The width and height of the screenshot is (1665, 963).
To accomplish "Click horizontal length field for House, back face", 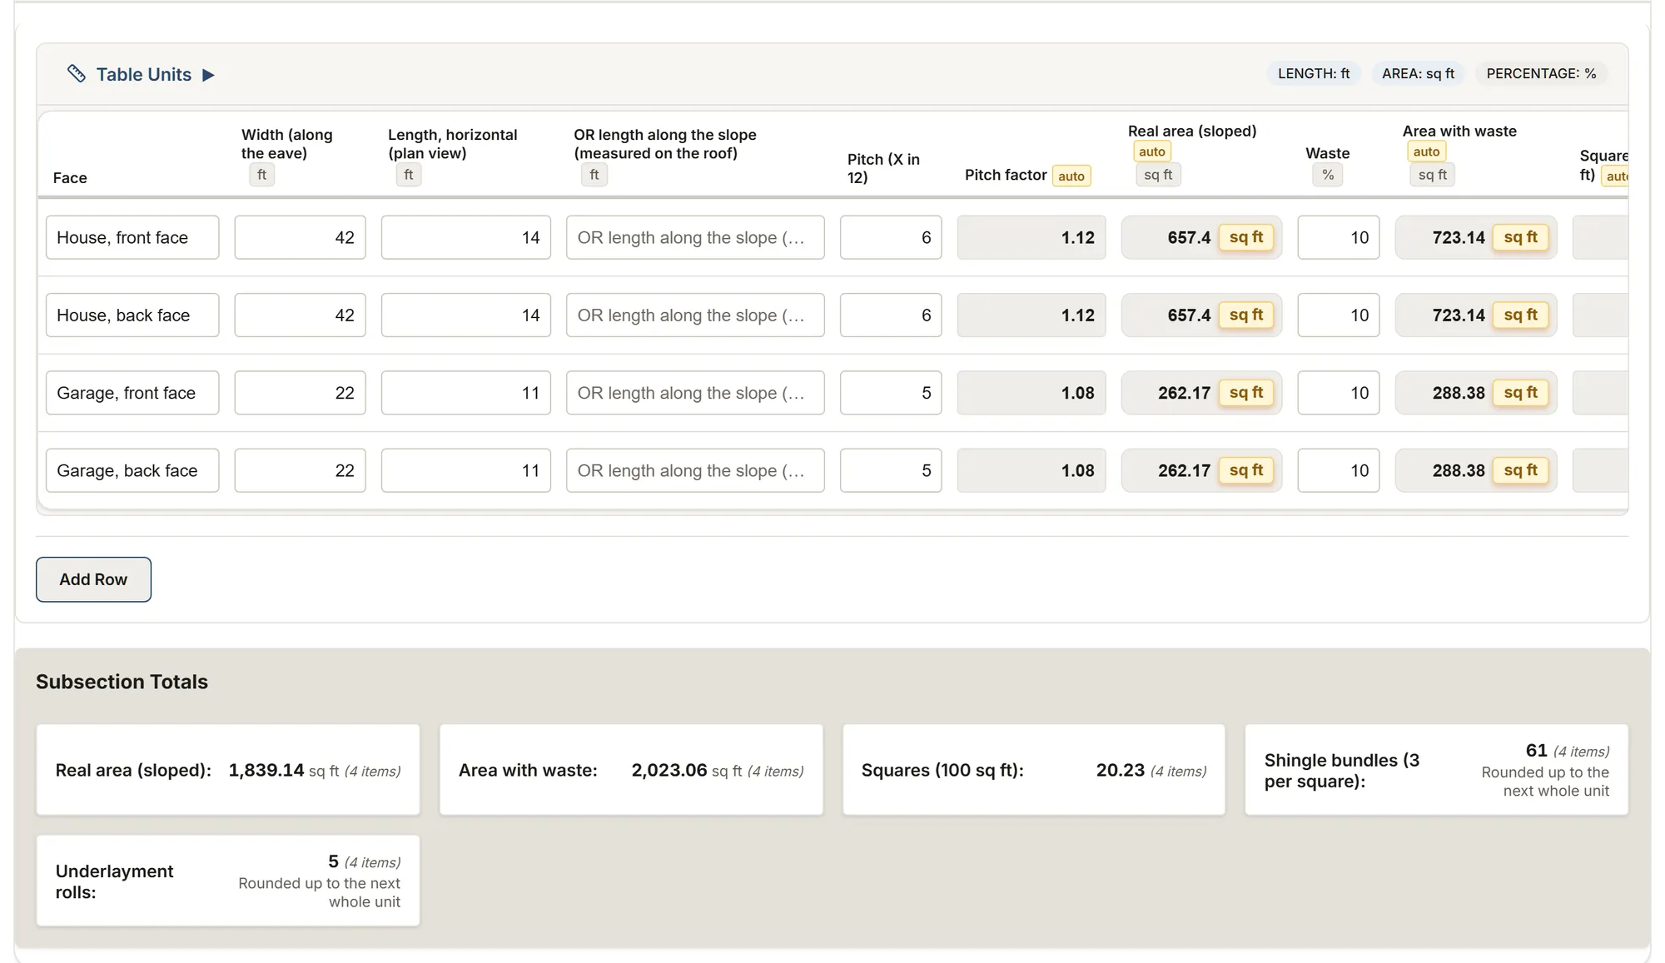I will (466, 315).
